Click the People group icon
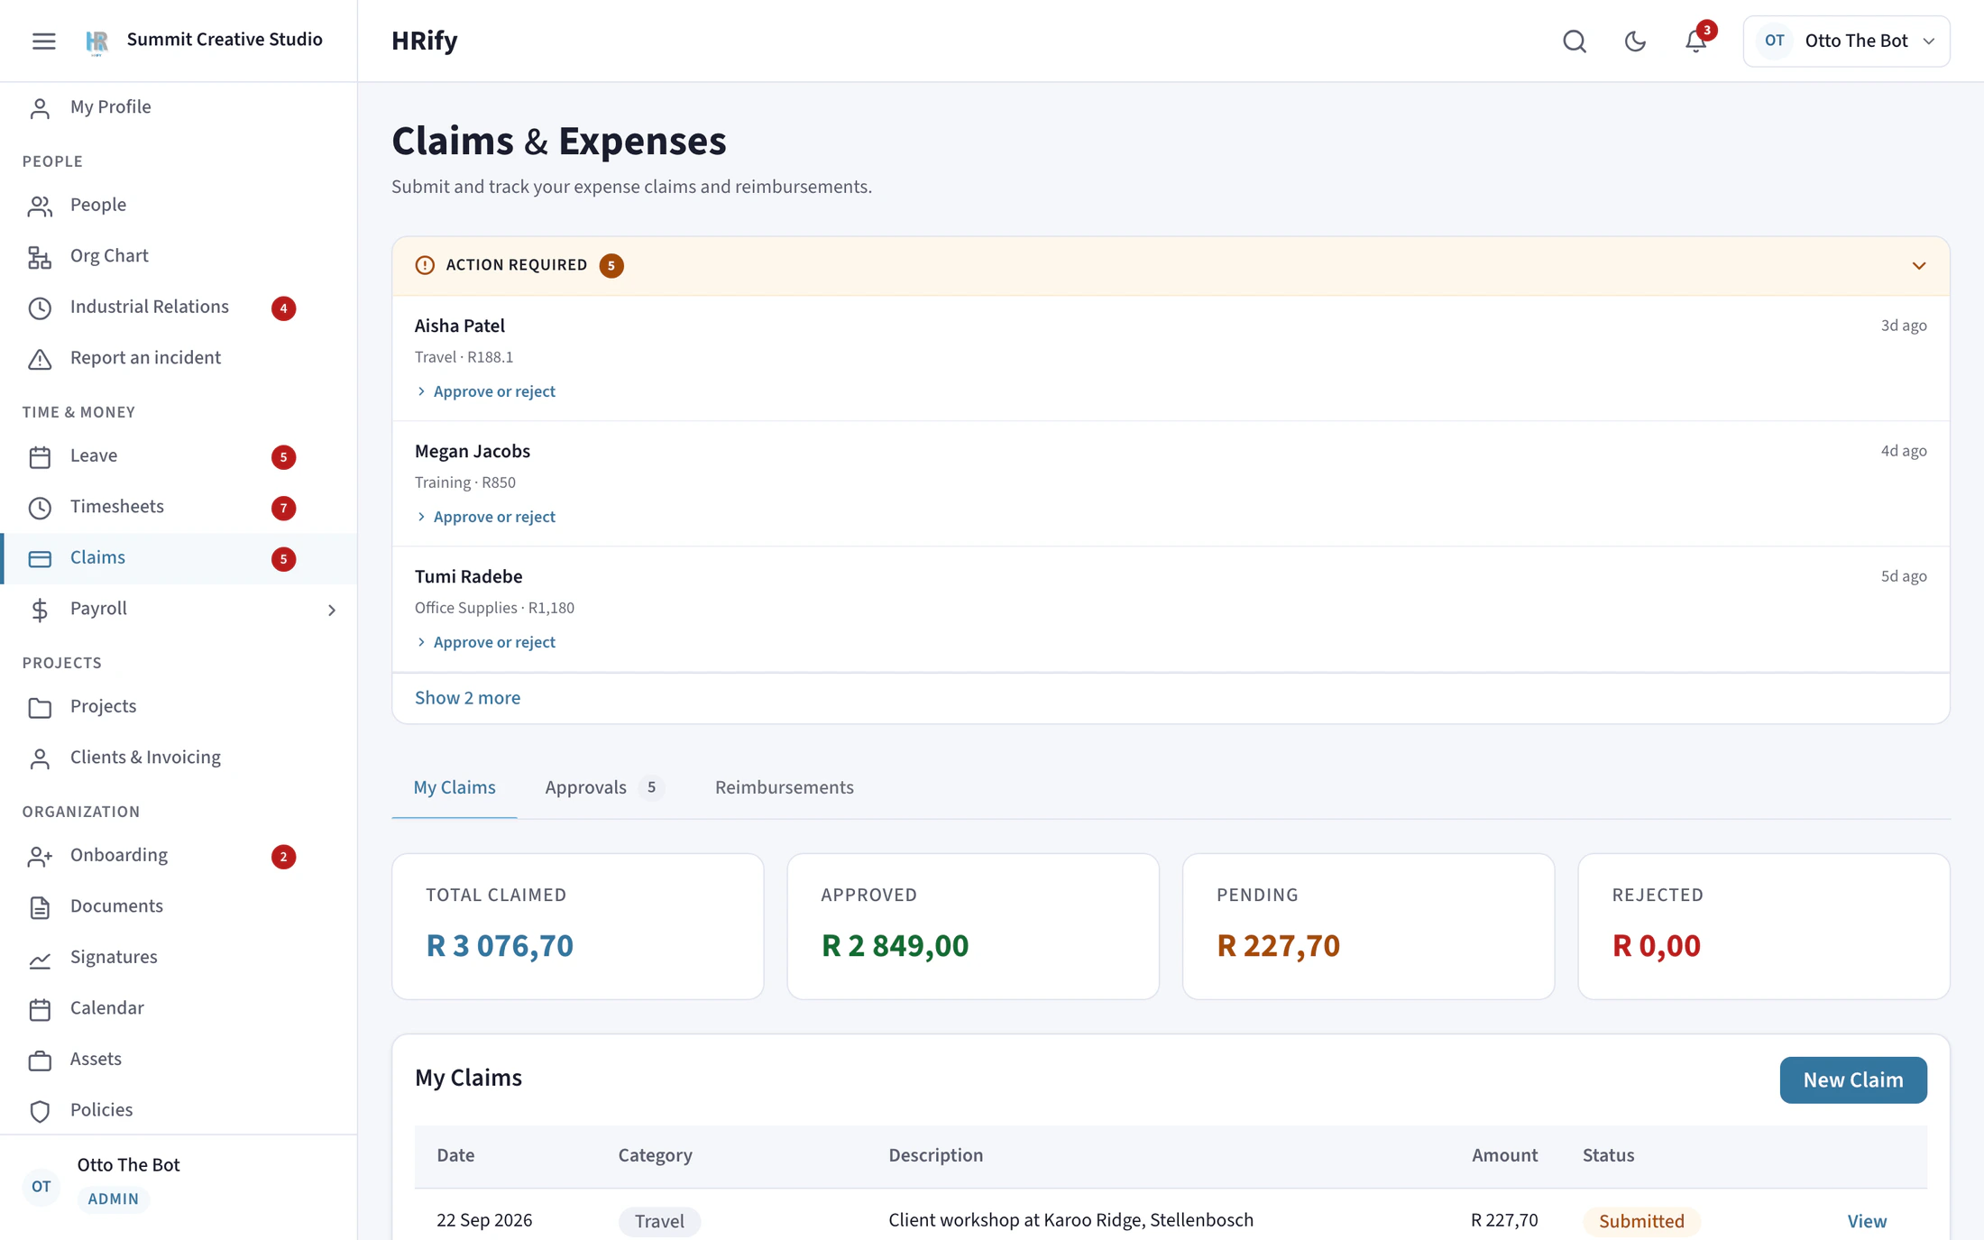Screen dimensions: 1984x1240 tap(40, 206)
